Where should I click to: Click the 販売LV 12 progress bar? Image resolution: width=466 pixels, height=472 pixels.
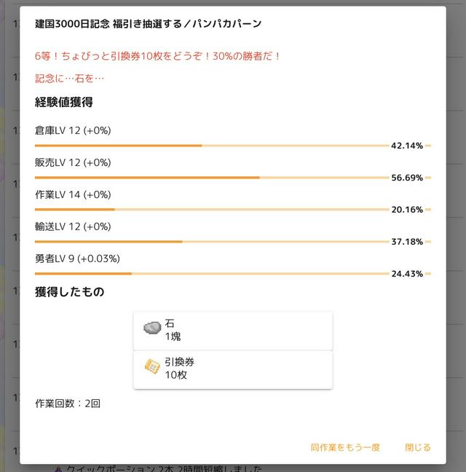coord(233,178)
